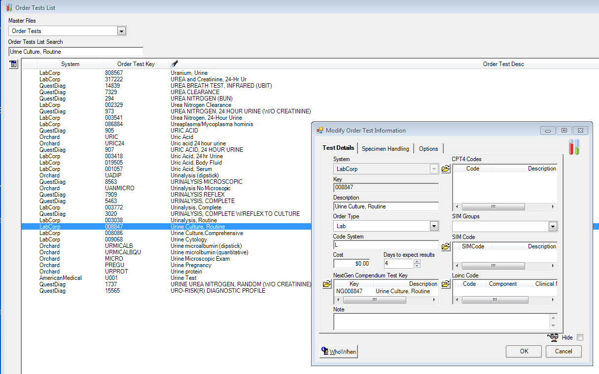Image resolution: width=599 pixels, height=374 pixels.
Task: Click the Order Tests List Search field
Action: (76, 52)
